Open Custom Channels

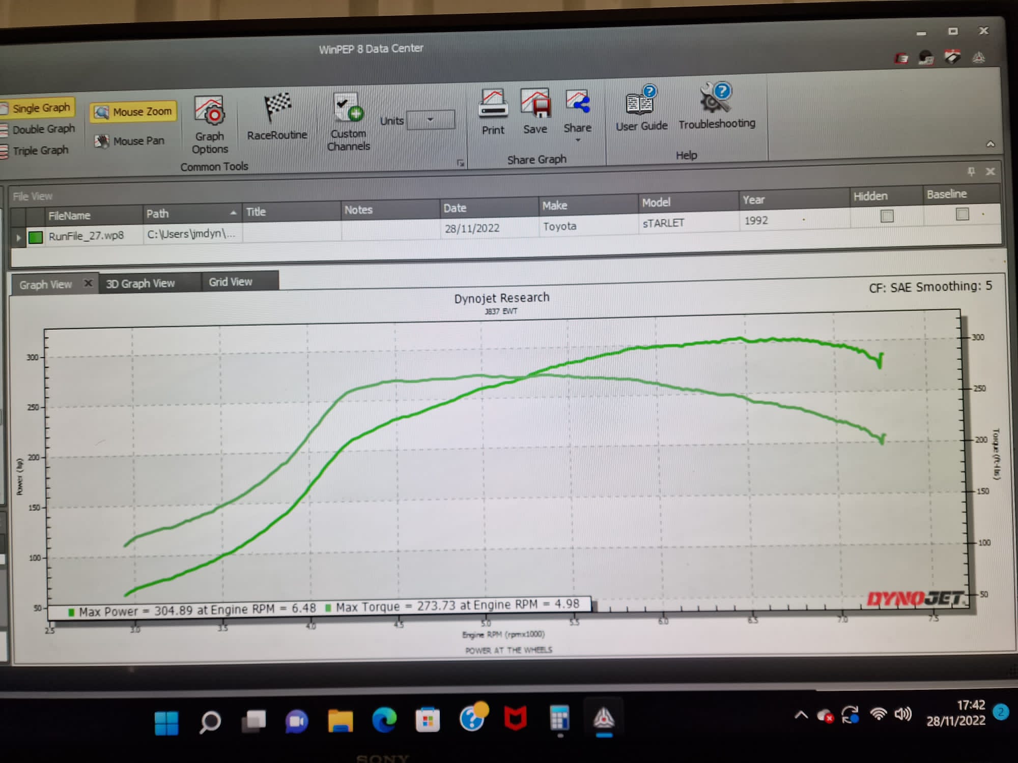[x=349, y=122]
